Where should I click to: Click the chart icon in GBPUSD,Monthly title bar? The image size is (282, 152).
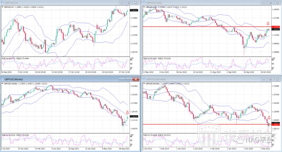click(x=144, y=79)
